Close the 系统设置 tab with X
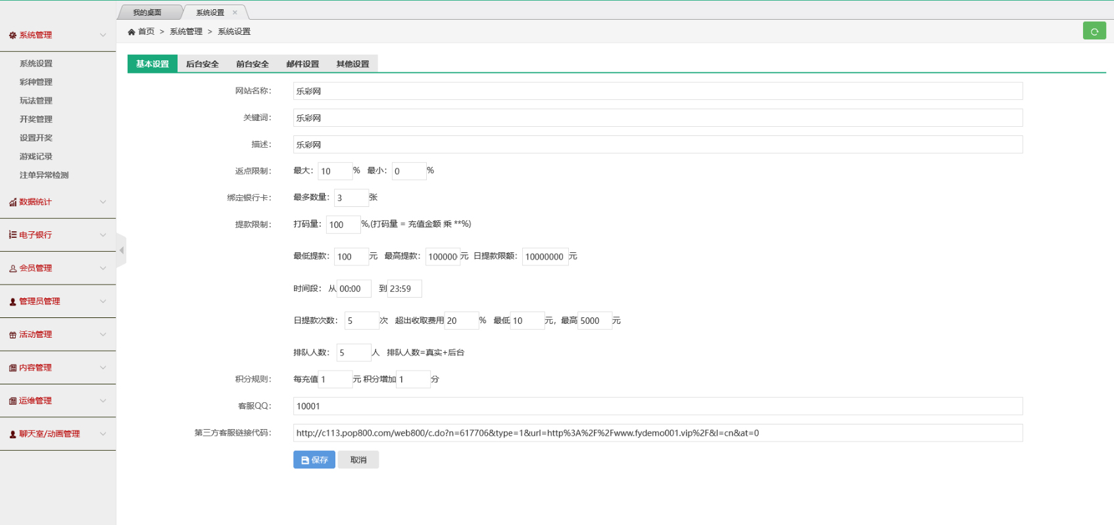Image resolution: width=1114 pixels, height=525 pixels. point(235,12)
